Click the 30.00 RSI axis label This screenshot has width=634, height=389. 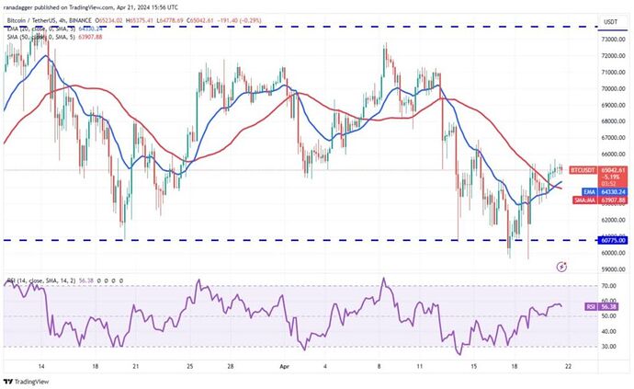click(x=609, y=347)
